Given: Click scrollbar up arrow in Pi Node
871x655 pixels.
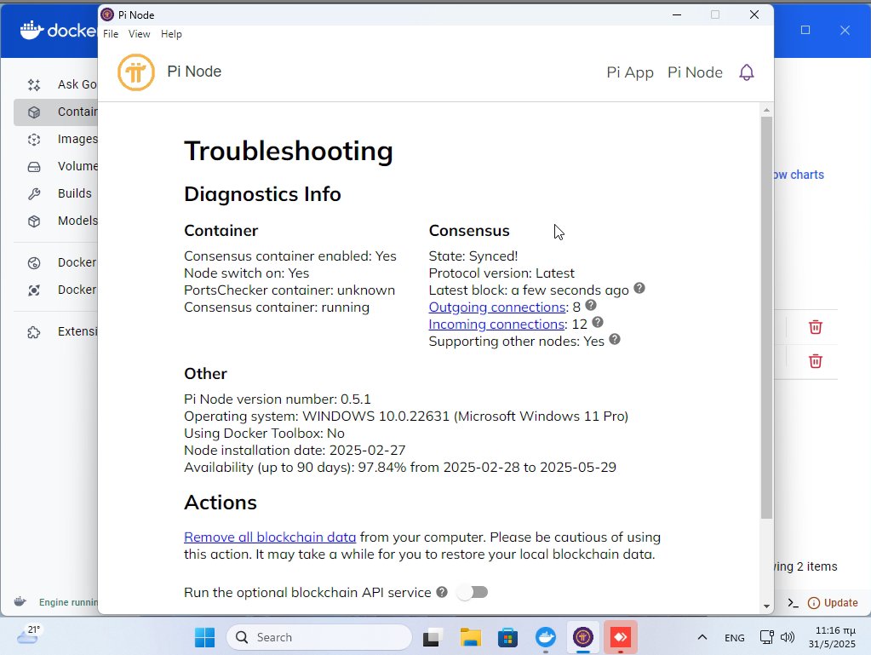Looking at the screenshot, I should coord(766,110).
